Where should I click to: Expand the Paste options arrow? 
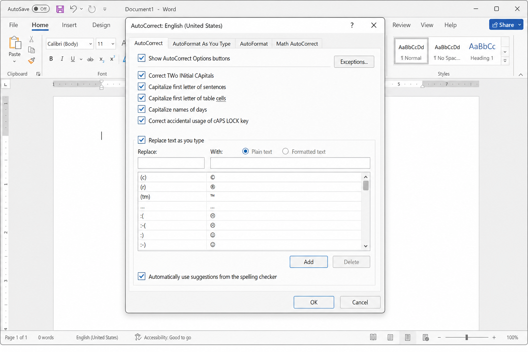pos(14,62)
